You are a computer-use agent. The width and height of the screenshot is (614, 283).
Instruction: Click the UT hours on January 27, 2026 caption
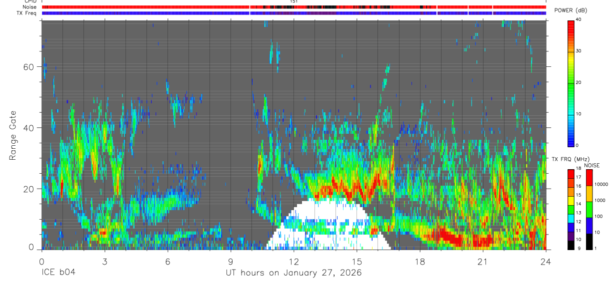click(x=293, y=273)
